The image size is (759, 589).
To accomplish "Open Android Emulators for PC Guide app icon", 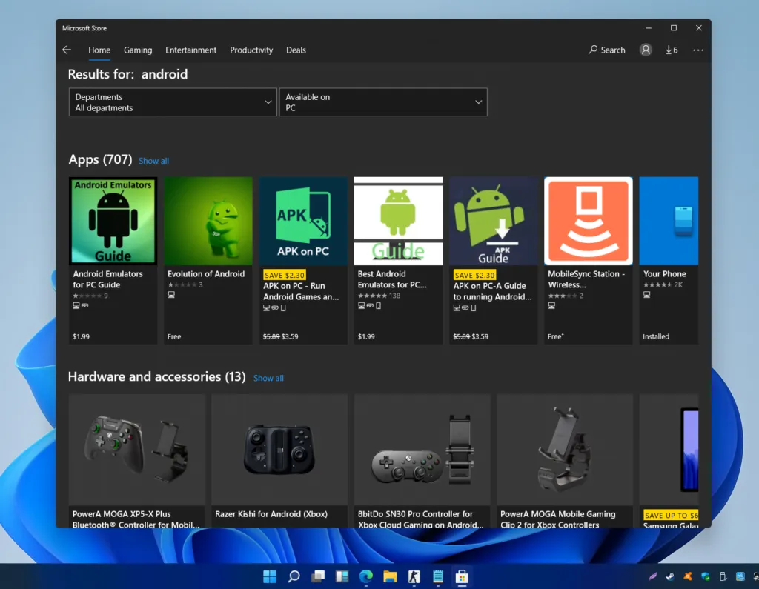I will coord(113,221).
